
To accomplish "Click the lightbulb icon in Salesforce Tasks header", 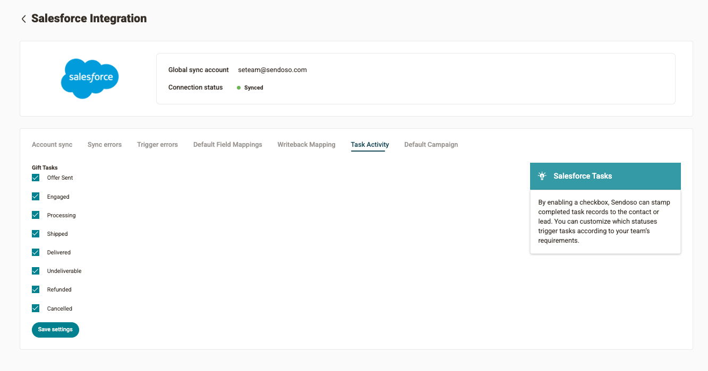I will point(542,176).
